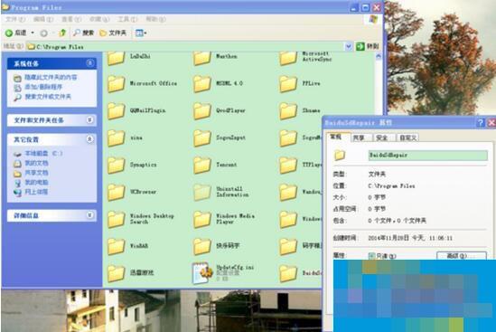Image resolution: width=496 pixels, height=332 pixels.
Task: Go to 共享文档 link
Action: point(36,173)
